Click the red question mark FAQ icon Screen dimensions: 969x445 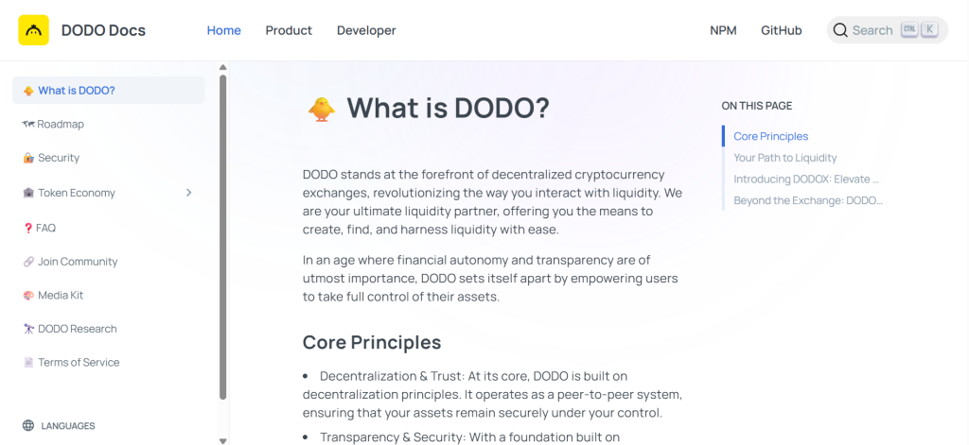[28, 228]
